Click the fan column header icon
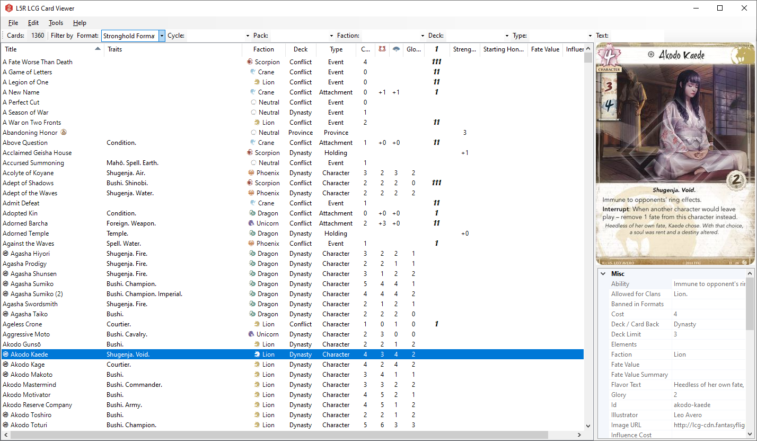The width and height of the screenshot is (757, 441). (x=396, y=49)
